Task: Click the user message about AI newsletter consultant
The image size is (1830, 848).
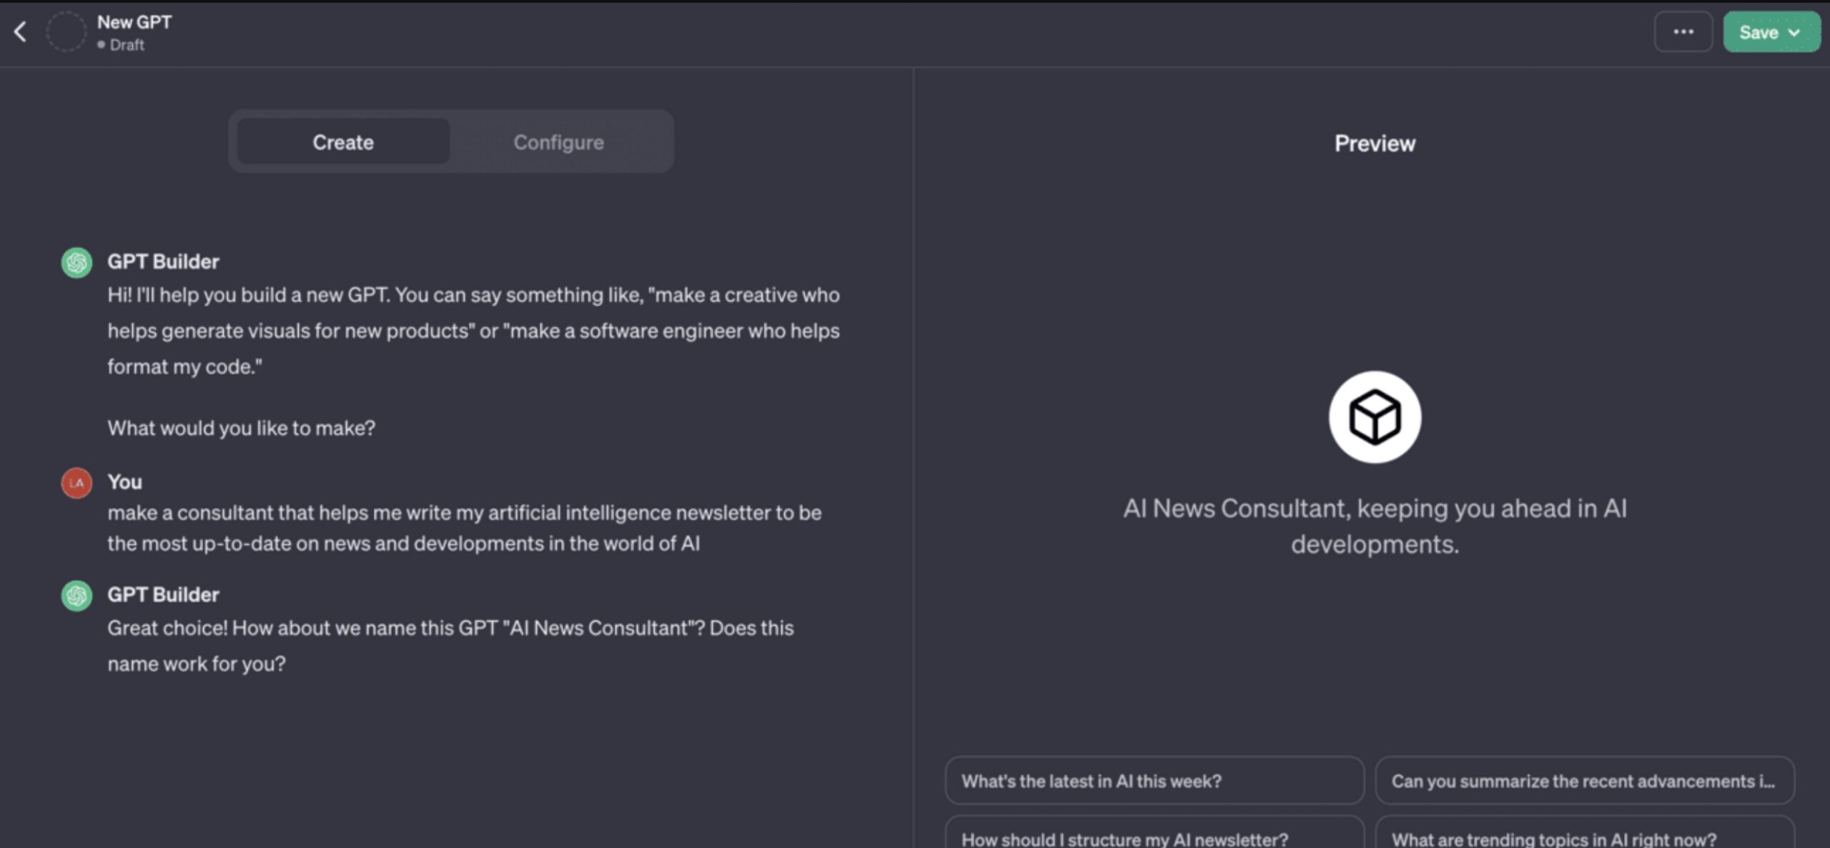Action: pos(465,528)
